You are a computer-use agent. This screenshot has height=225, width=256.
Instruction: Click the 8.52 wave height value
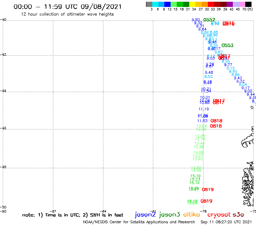coord(208,76)
